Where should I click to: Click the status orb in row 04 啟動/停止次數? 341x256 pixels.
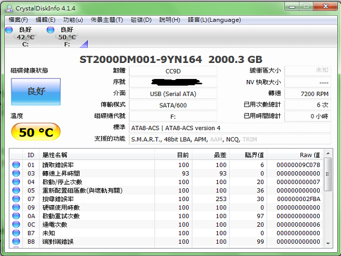(x=16, y=182)
